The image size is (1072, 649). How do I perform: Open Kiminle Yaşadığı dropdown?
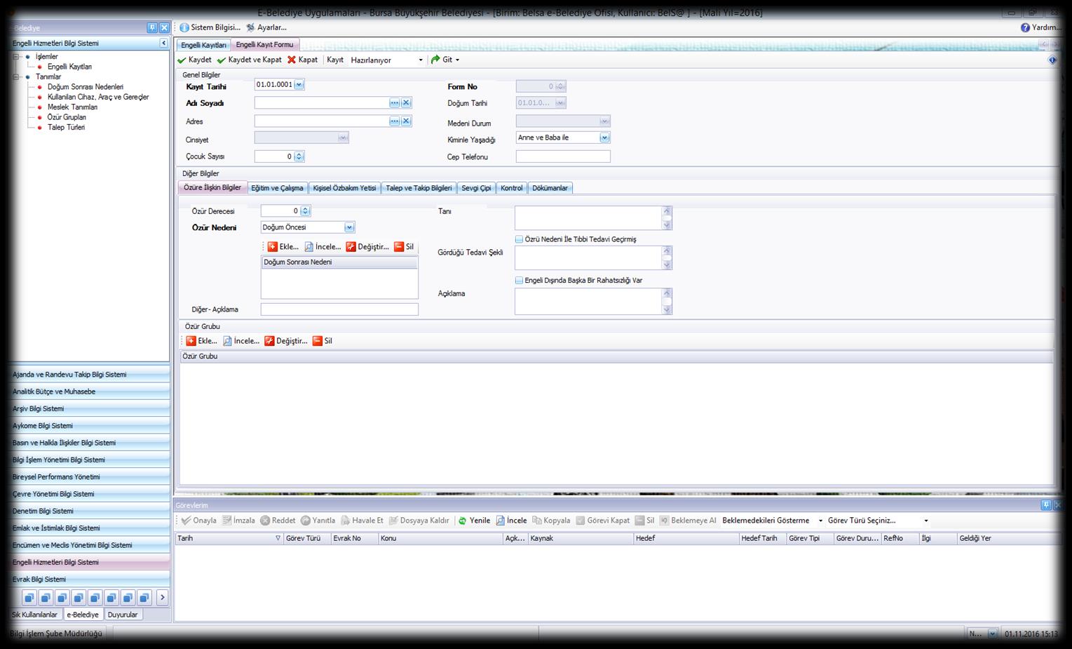click(x=604, y=138)
